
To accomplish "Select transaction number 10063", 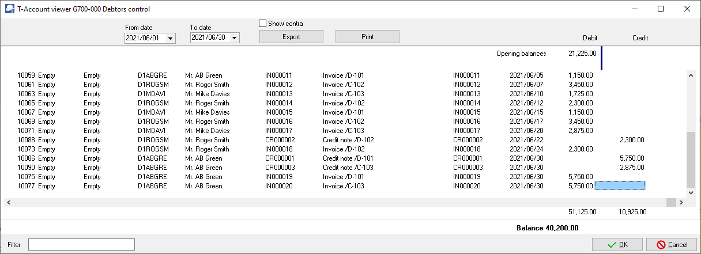I will [x=27, y=94].
